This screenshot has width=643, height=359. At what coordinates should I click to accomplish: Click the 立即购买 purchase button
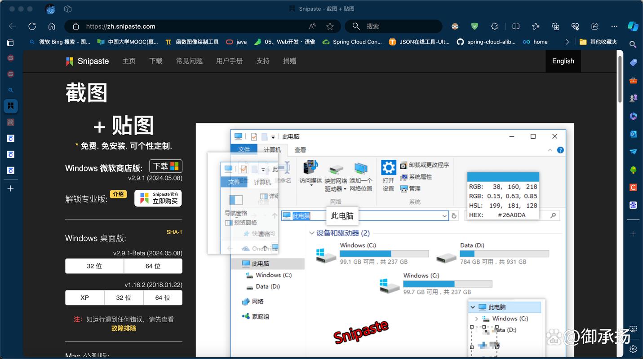(x=158, y=198)
